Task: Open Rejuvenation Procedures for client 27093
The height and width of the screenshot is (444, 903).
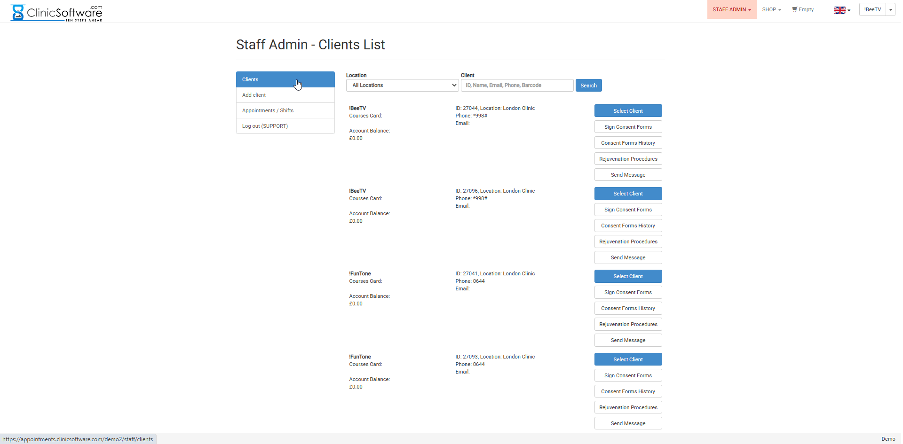Action: coord(628,407)
